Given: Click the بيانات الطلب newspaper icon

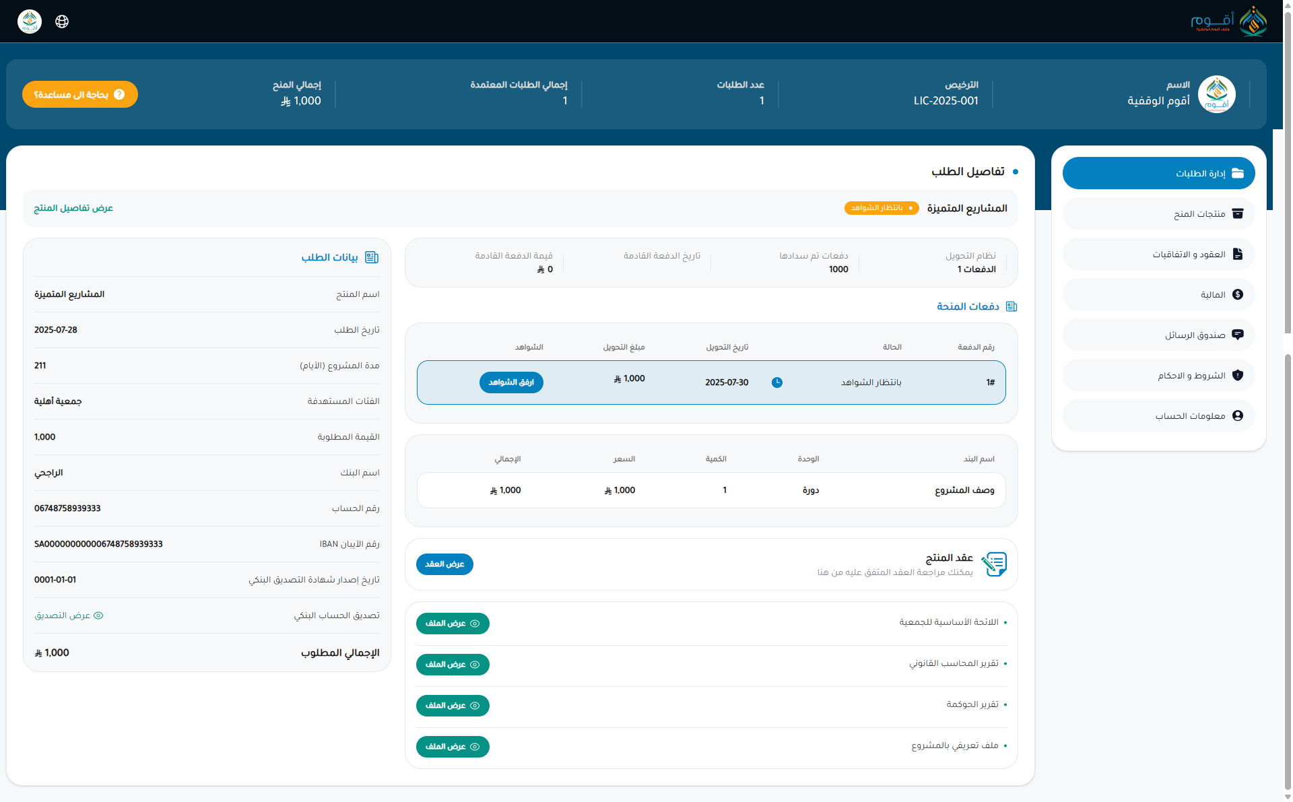Looking at the screenshot, I should [372, 257].
